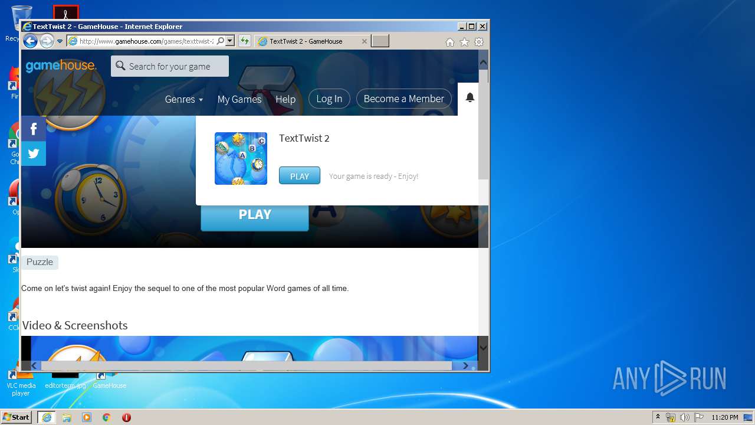The image size is (755, 425).
Task: Click the 11:20 PM clock
Action: click(x=724, y=417)
